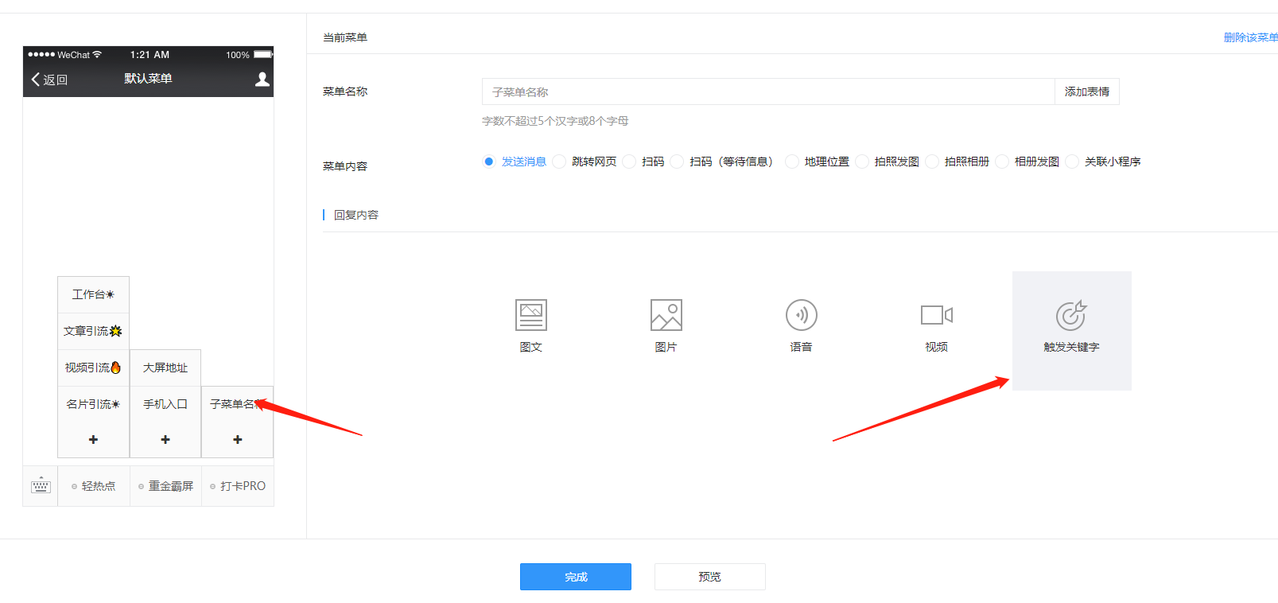1278x603 pixels.
Task: Select the 相册发图 radio option
Action: [x=1001, y=161]
